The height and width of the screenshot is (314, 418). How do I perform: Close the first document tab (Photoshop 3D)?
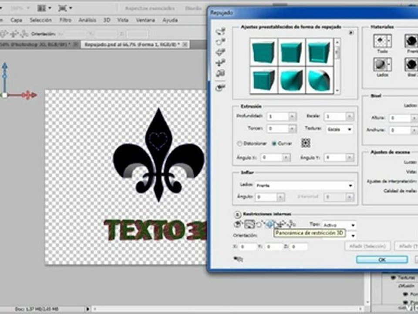(76, 44)
